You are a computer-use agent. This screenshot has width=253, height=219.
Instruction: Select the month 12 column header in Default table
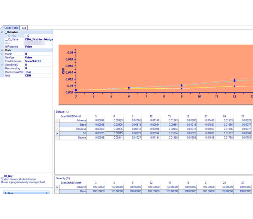(x=151, y=116)
